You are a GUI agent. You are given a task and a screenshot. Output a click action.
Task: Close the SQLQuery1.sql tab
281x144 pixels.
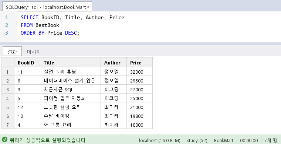click(88, 7)
